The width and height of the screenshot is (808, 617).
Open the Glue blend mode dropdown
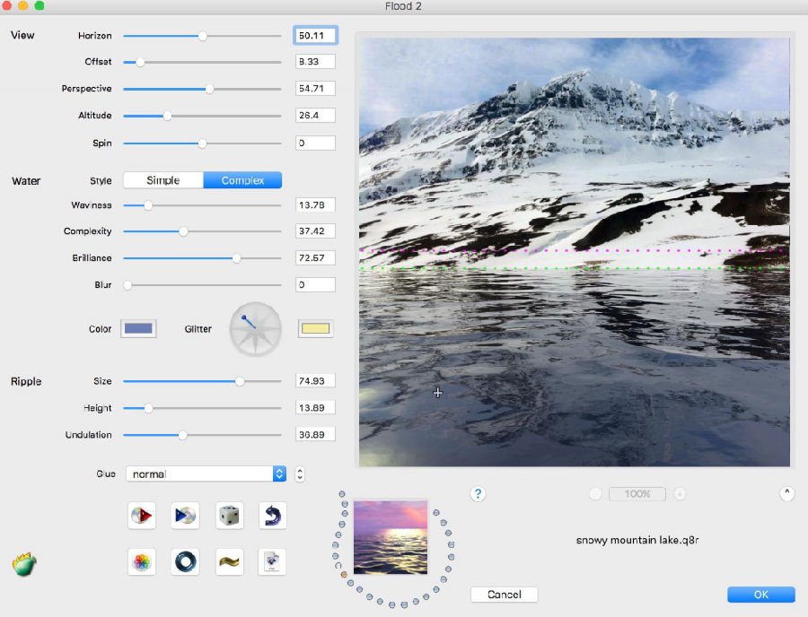click(206, 474)
